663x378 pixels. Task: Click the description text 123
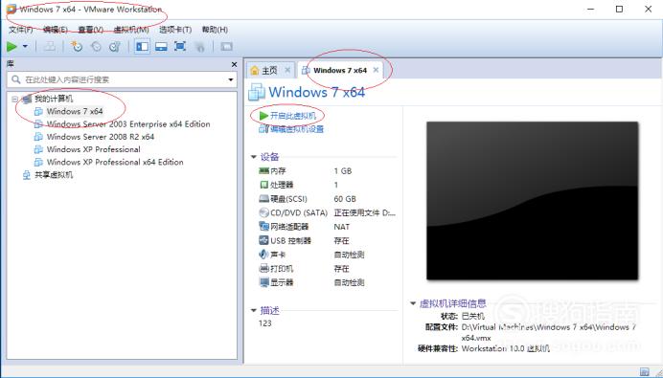pos(264,323)
